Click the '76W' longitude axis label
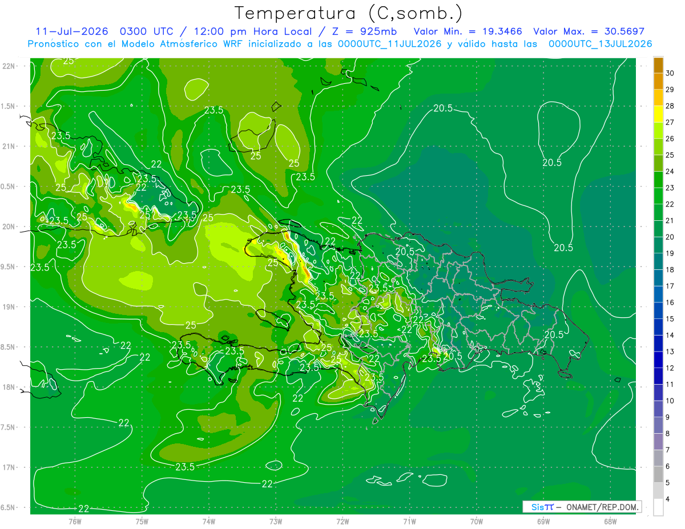The width and height of the screenshot is (685, 529). point(75,522)
